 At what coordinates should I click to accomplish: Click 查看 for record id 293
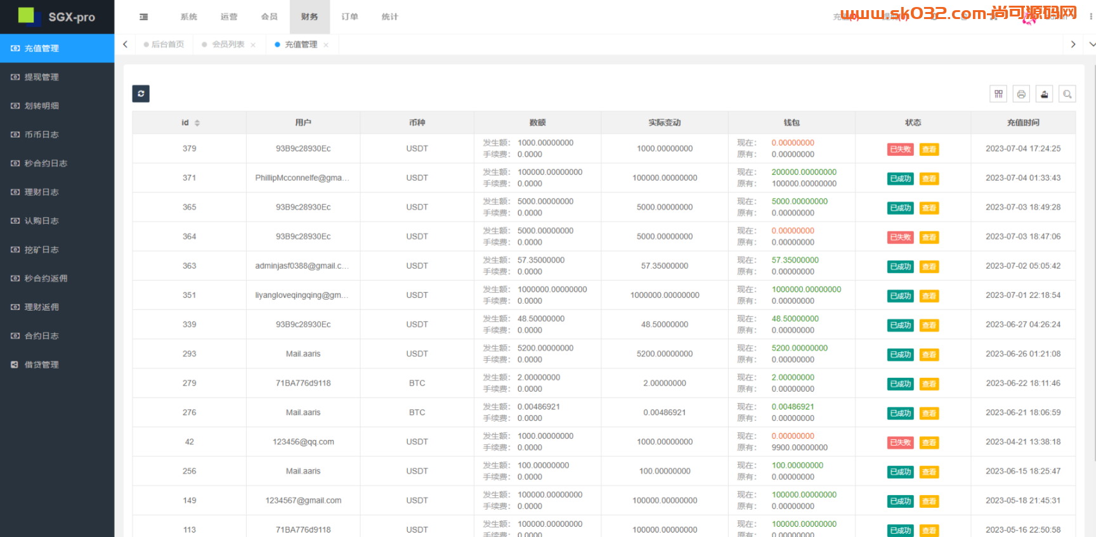(929, 355)
